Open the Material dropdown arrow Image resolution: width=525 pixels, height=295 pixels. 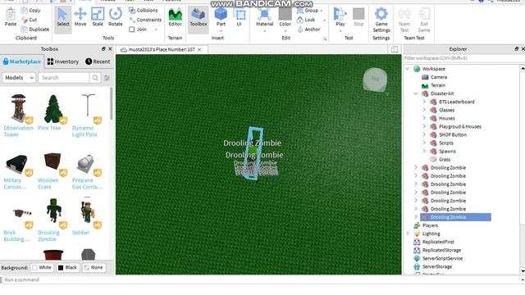[x=264, y=31]
